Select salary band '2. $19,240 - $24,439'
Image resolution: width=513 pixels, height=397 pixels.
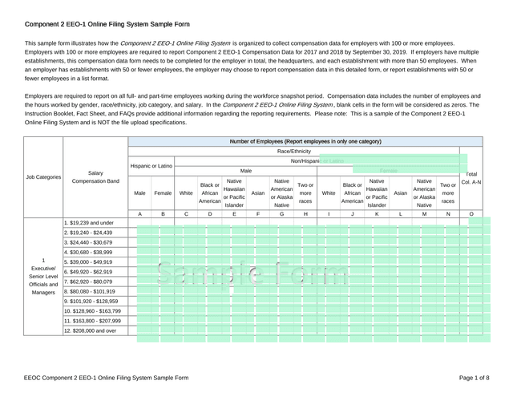click(x=95, y=233)
